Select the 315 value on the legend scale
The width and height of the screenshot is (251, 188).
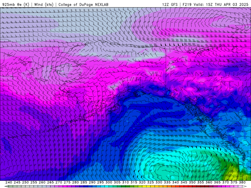pos(134,182)
